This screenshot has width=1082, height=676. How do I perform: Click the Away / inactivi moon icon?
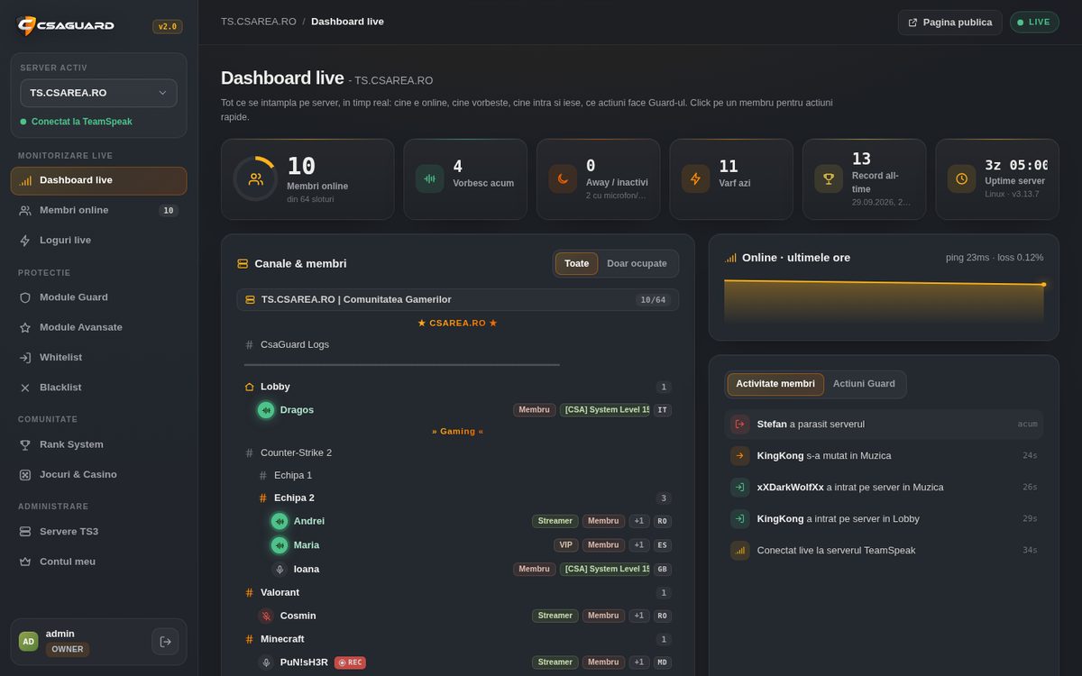[x=563, y=178]
